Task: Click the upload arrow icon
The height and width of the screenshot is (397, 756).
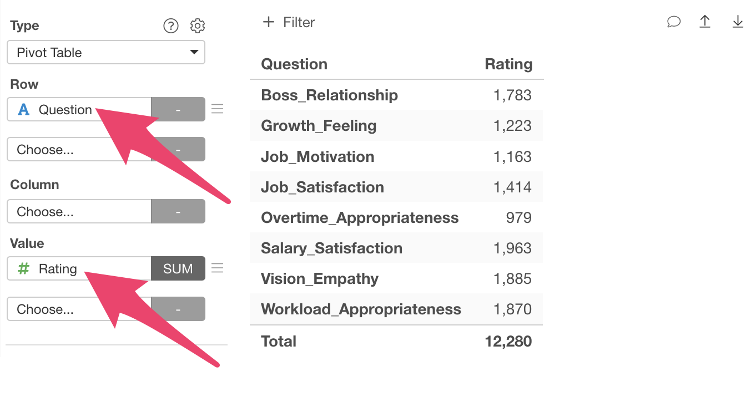Action: coord(705,22)
